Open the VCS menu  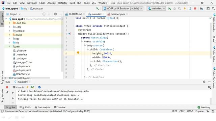(x=94, y=3)
